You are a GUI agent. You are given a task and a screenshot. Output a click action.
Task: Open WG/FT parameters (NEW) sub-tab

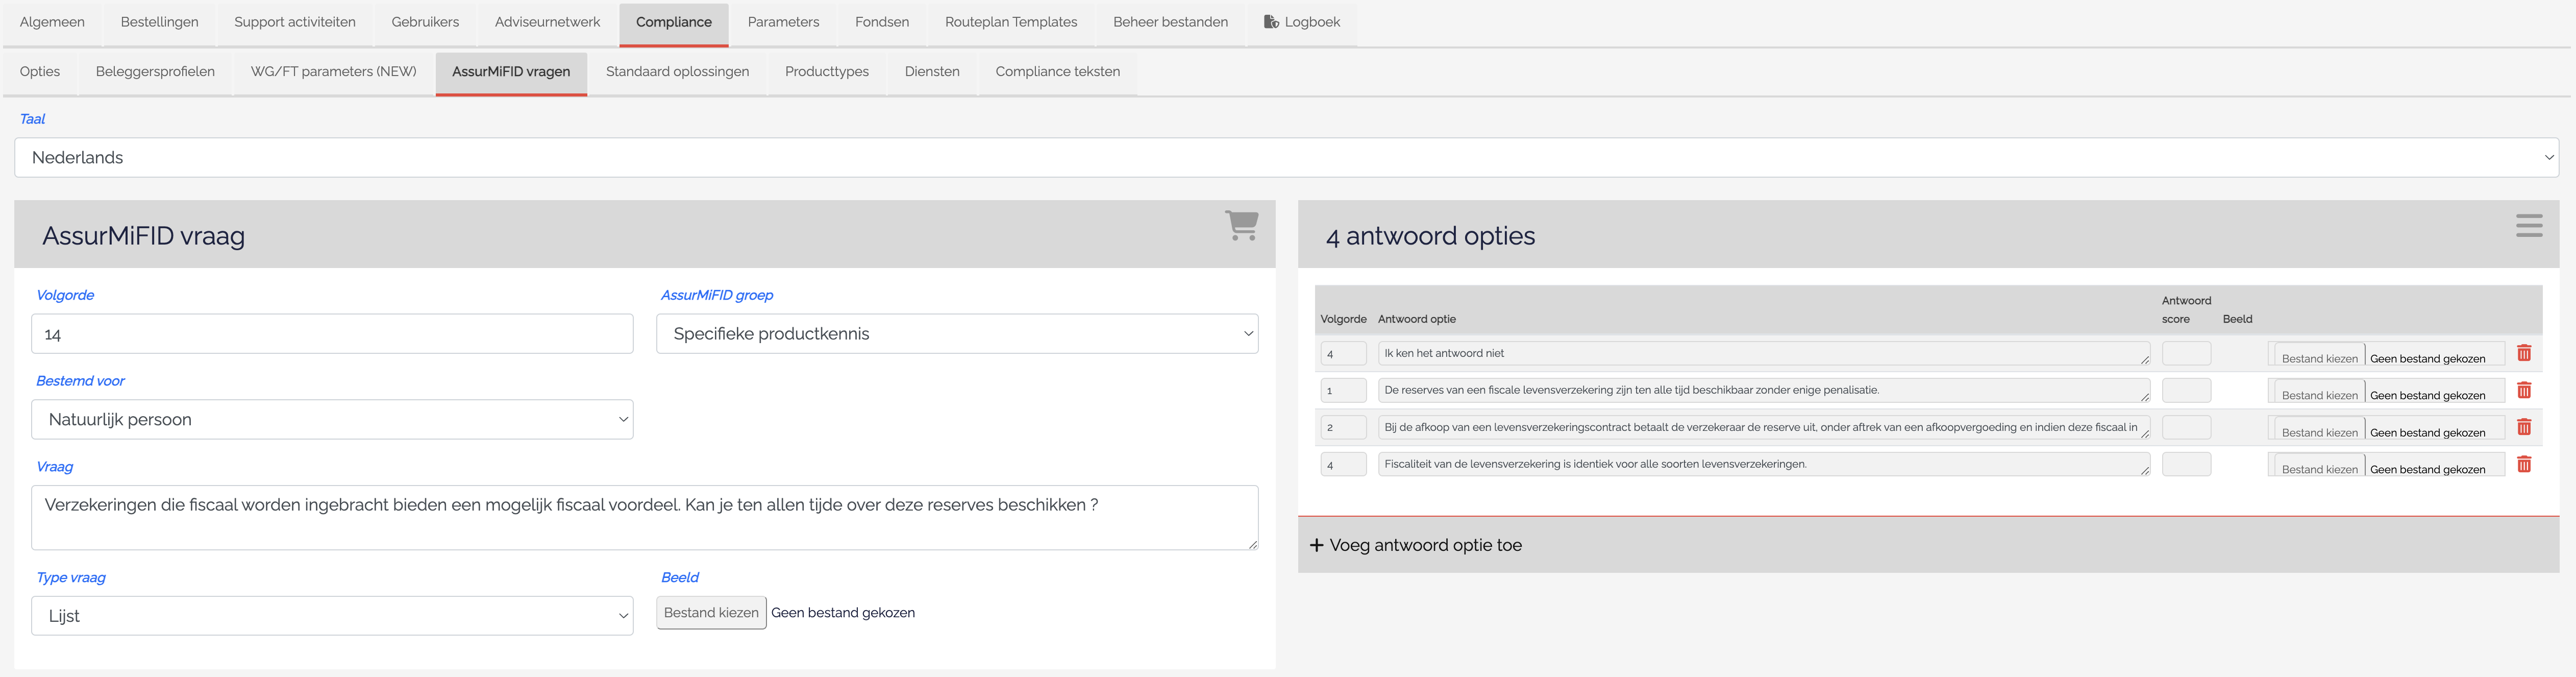point(333,72)
